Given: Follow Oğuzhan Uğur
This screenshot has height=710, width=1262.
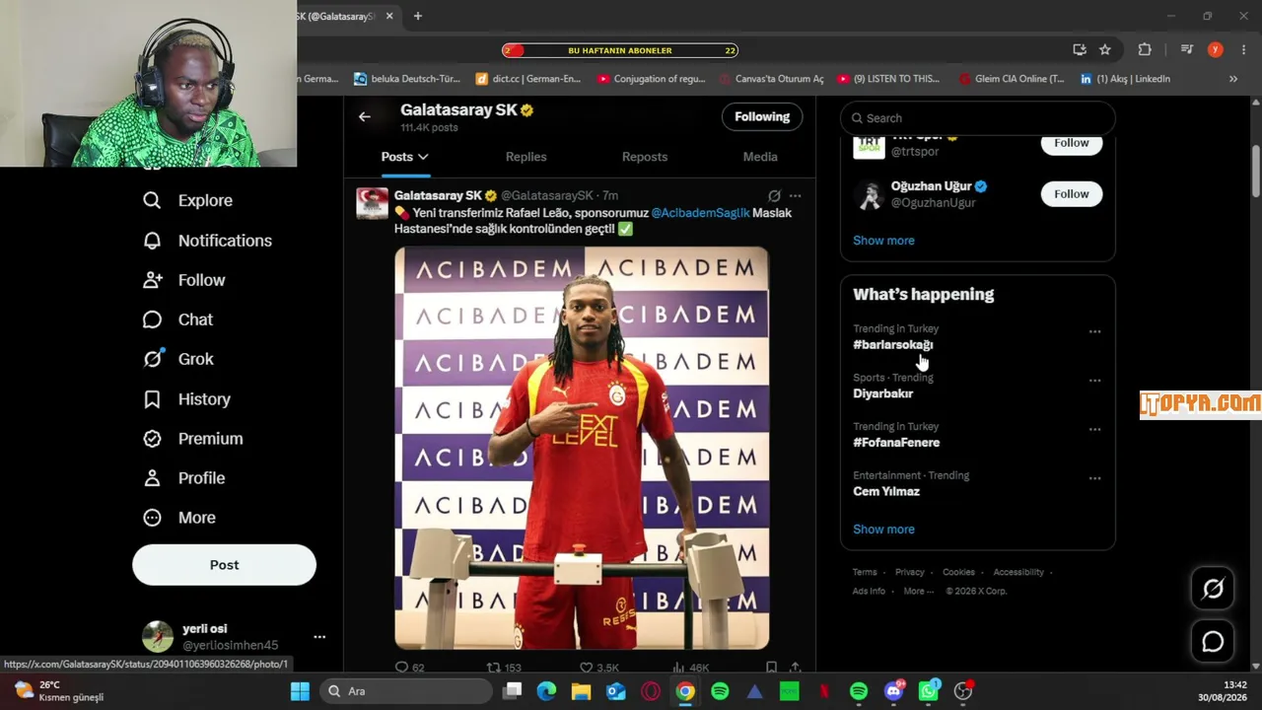Looking at the screenshot, I should [x=1072, y=194].
